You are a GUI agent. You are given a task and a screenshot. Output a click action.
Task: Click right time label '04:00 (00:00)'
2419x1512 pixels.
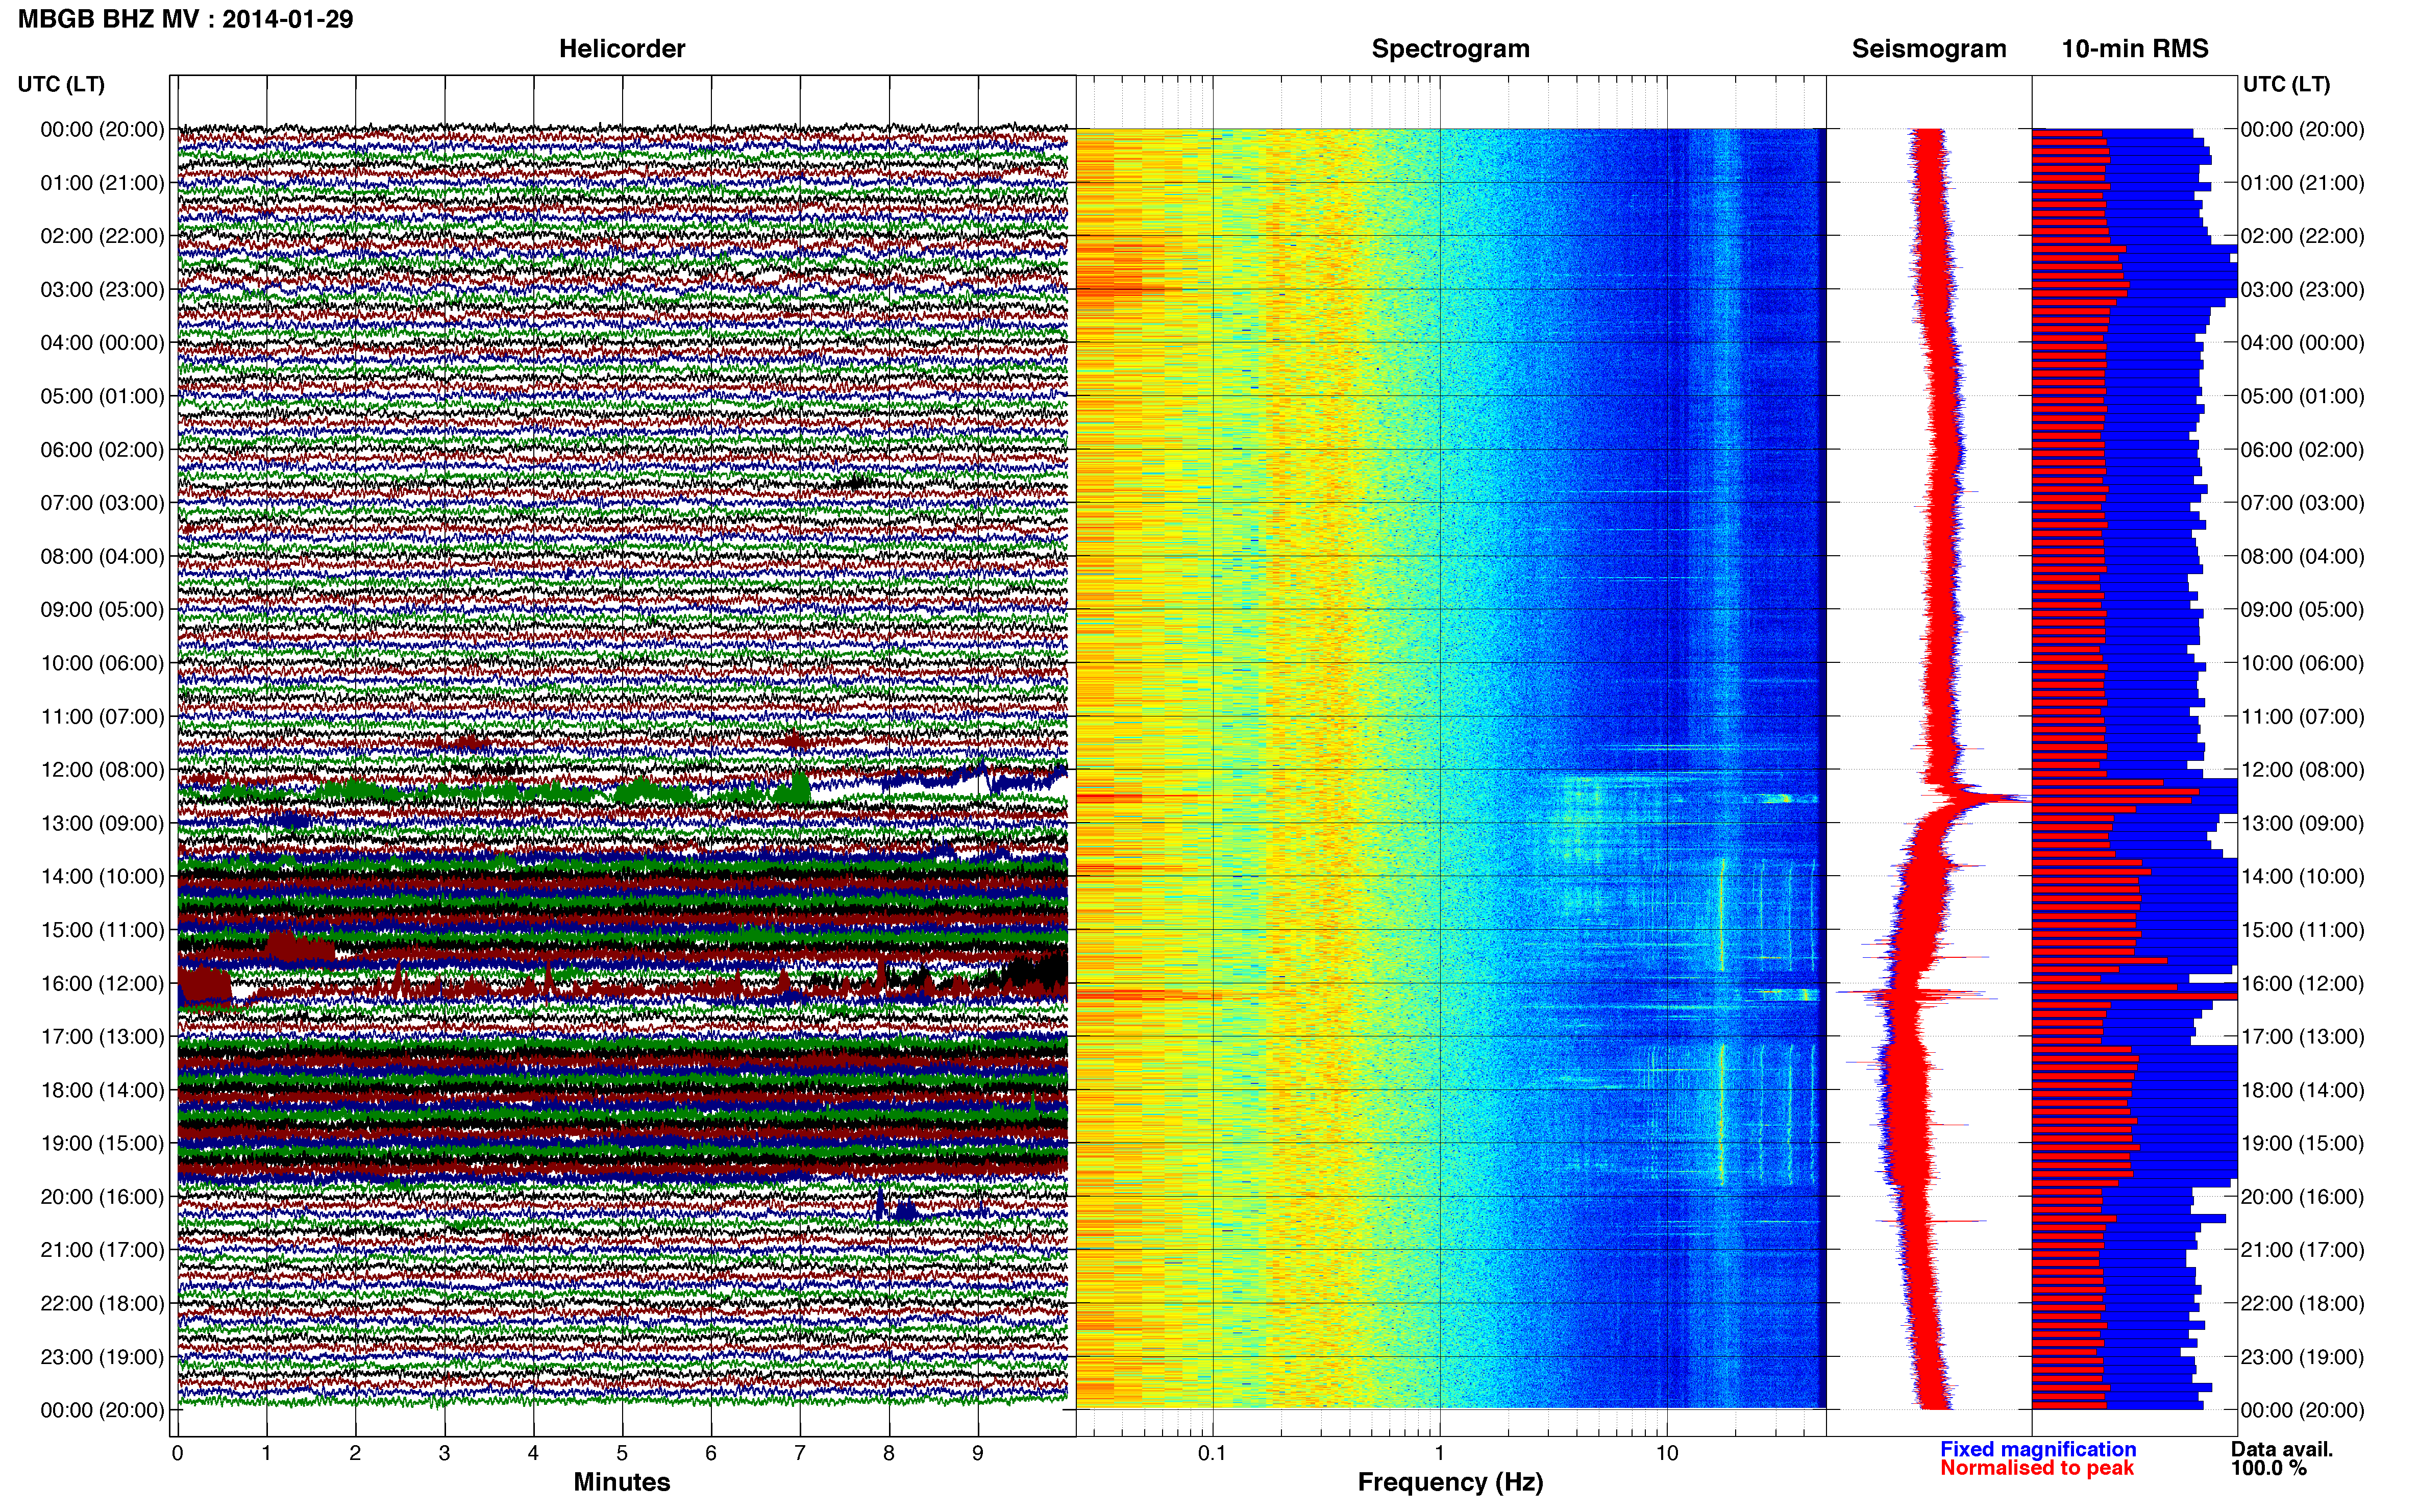coord(2302,342)
